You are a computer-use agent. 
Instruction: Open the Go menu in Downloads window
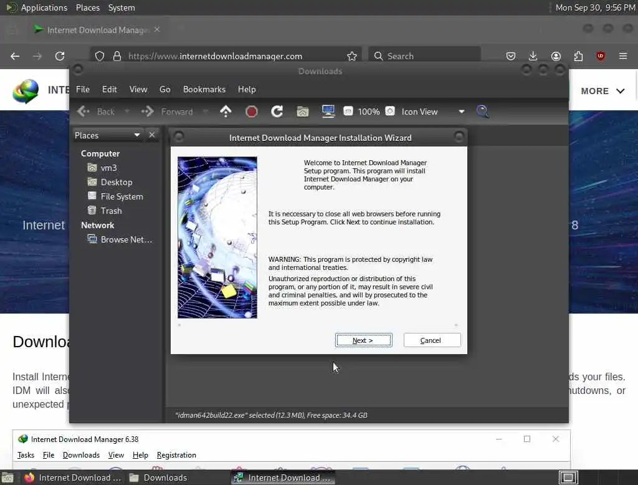click(164, 89)
